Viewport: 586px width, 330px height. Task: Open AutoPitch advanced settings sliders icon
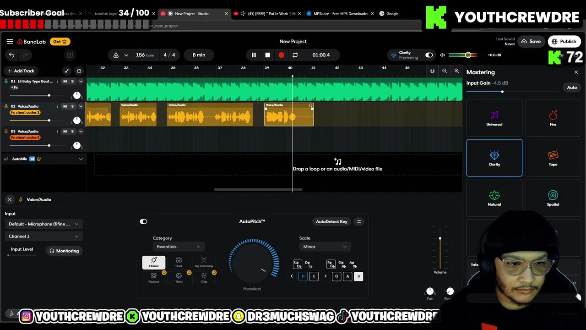click(359, 221)
